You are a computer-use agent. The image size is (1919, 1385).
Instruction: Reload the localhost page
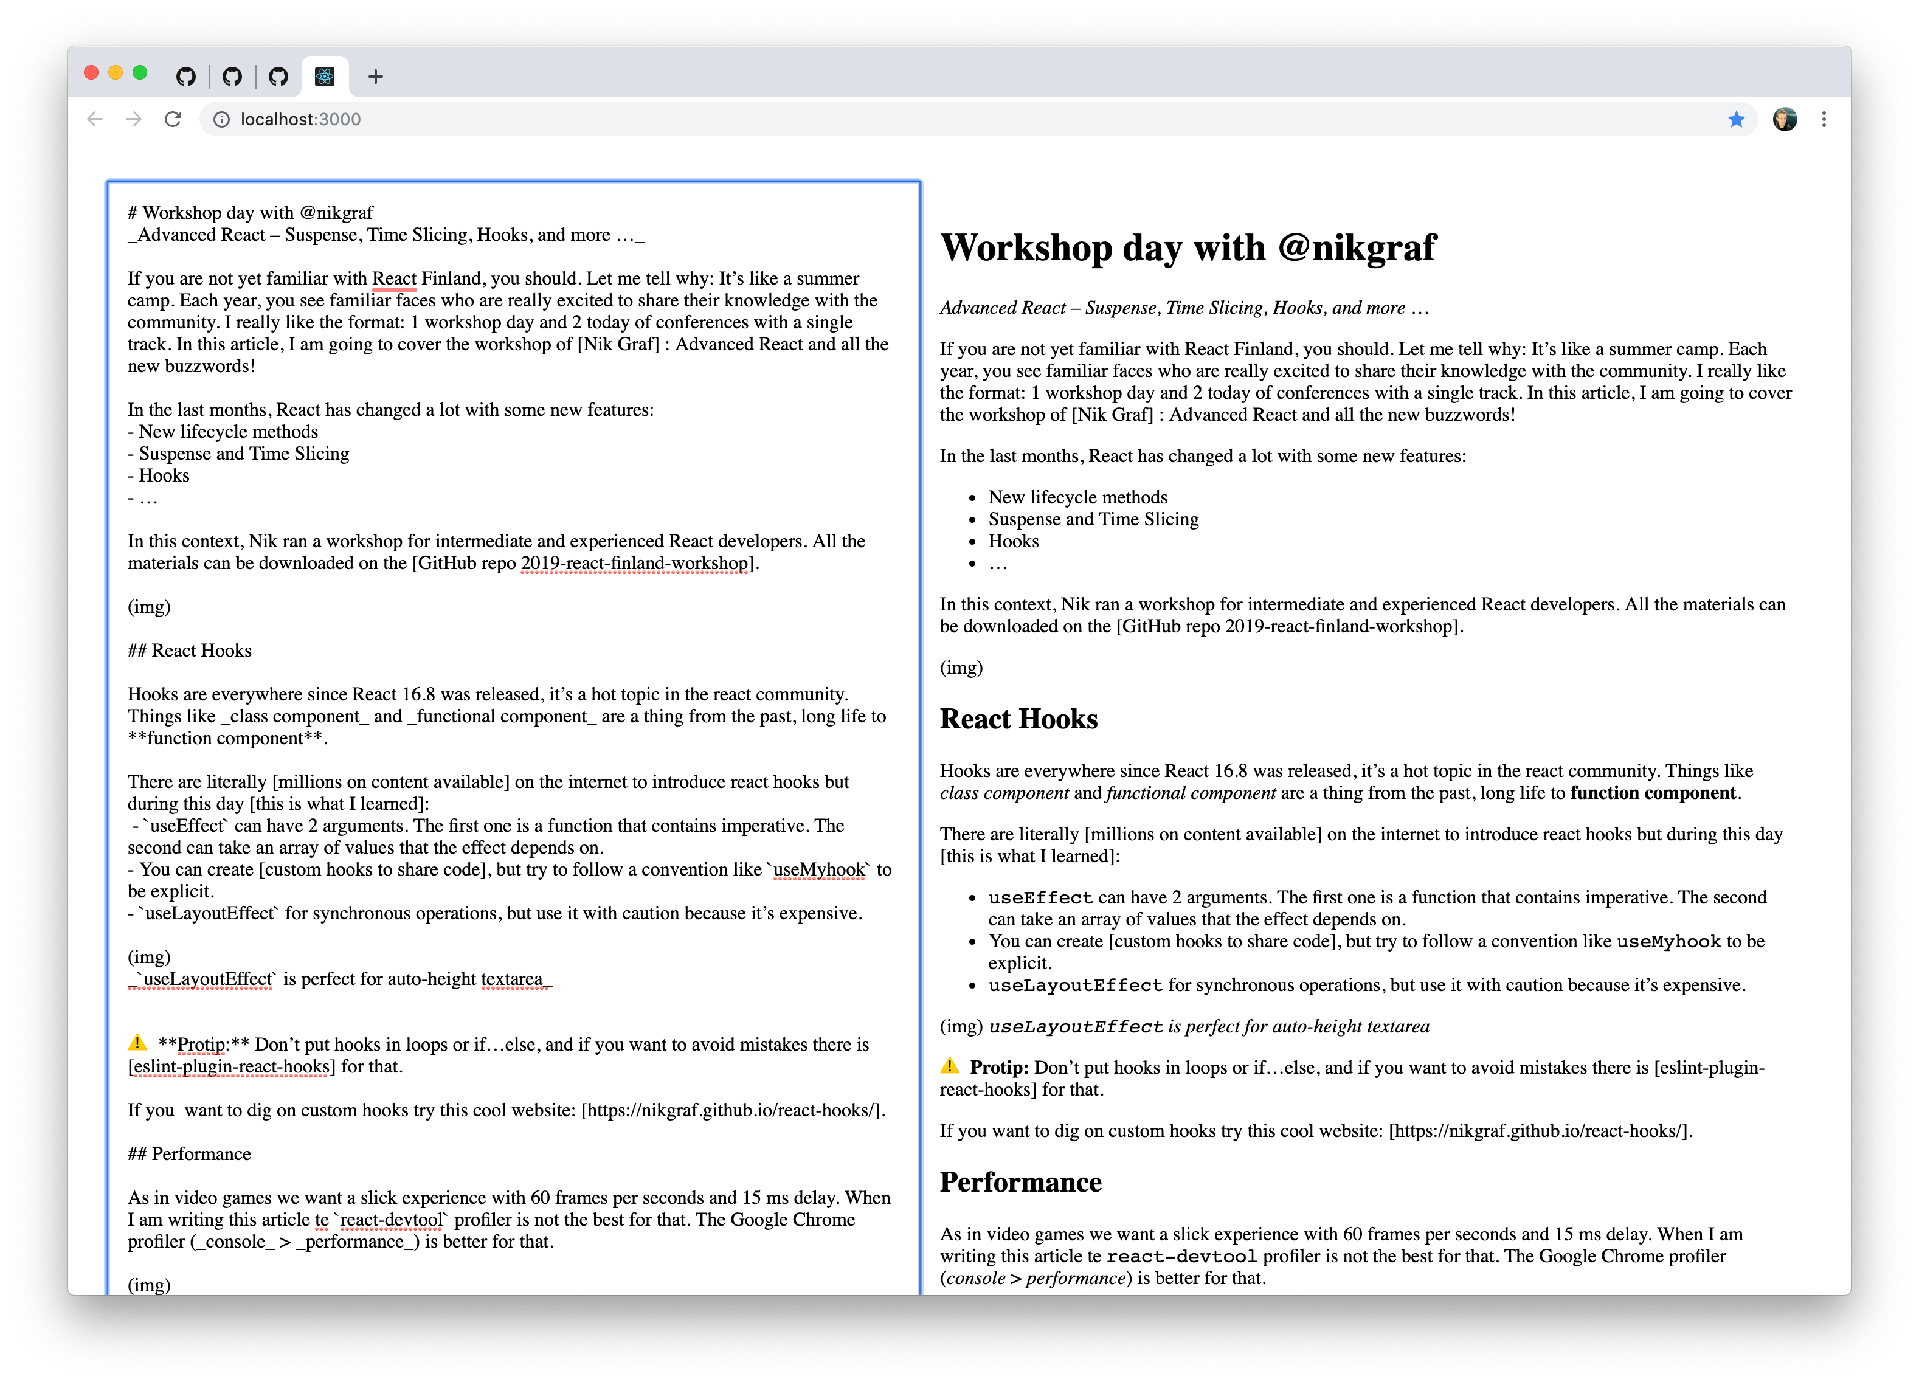tap(173, 119)
